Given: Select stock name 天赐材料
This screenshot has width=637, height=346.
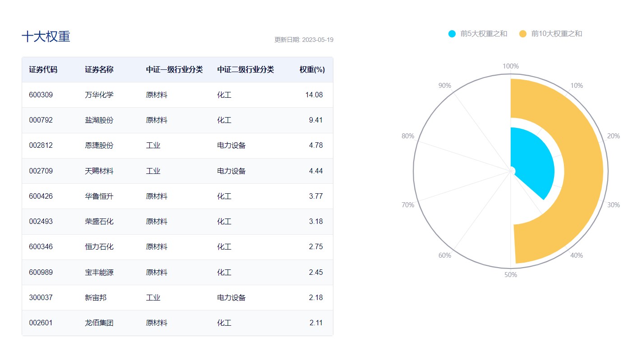Looking at the screenshot, I should point(99,171).
